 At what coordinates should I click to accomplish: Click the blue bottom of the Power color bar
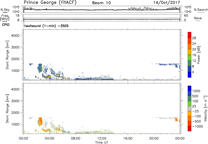[x=190, y=75]
